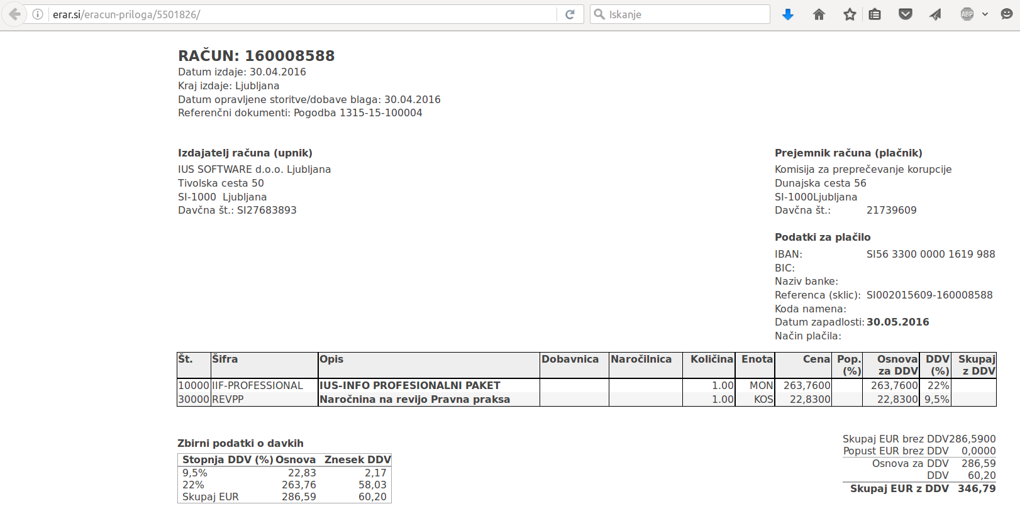
Task: Click tax number '21739609'
Action: (891, 210)
